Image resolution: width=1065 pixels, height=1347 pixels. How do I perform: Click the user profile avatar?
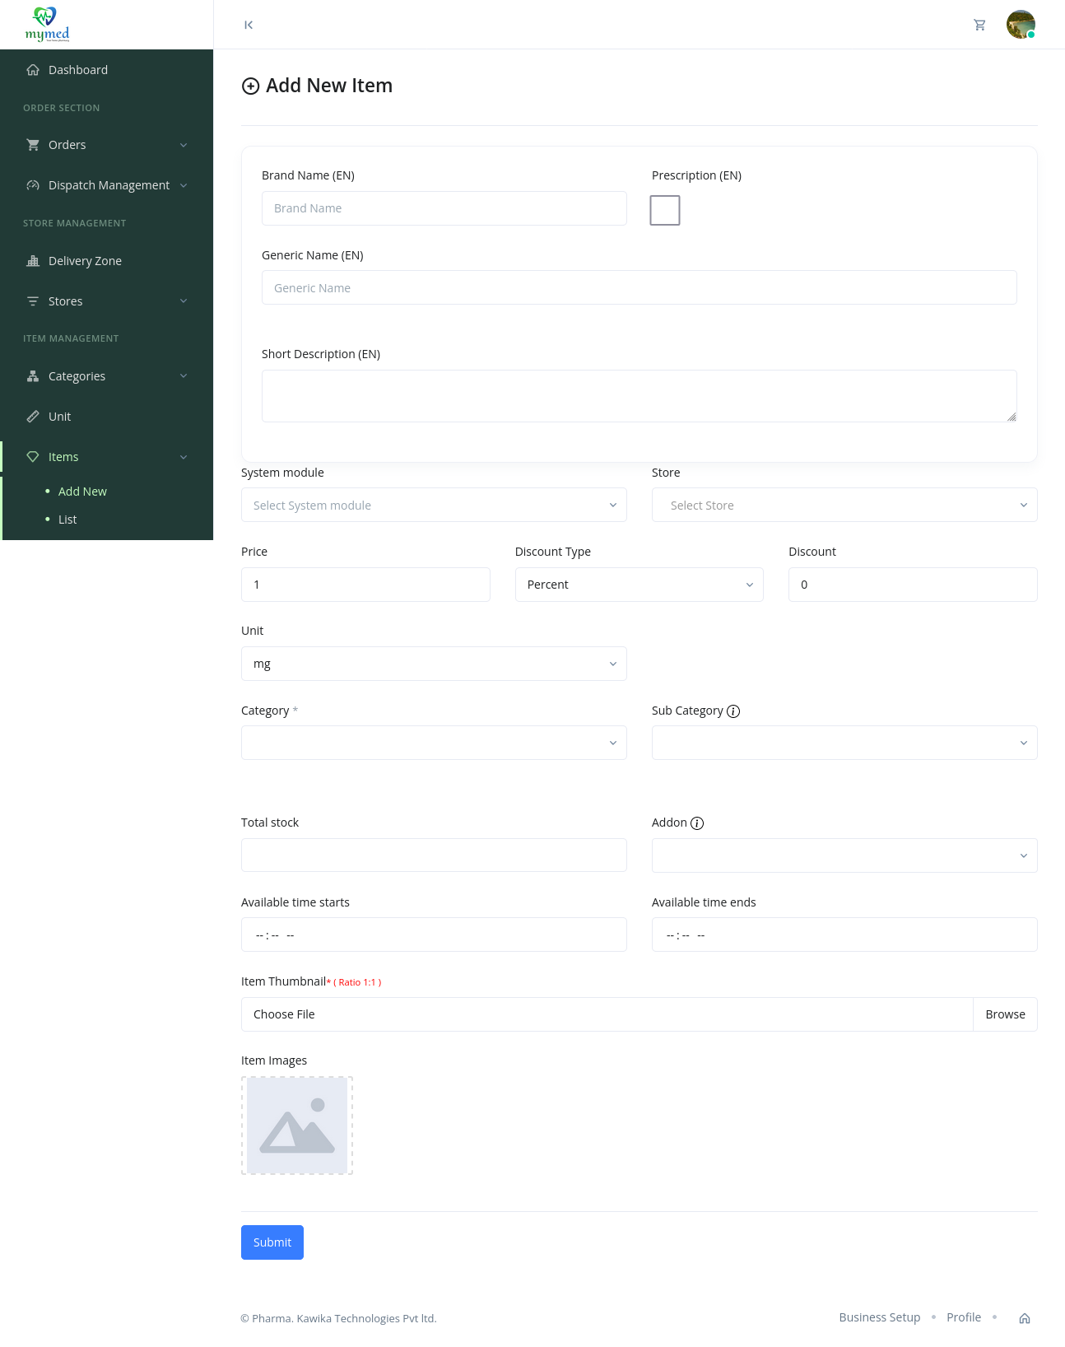pos(1021,25)
